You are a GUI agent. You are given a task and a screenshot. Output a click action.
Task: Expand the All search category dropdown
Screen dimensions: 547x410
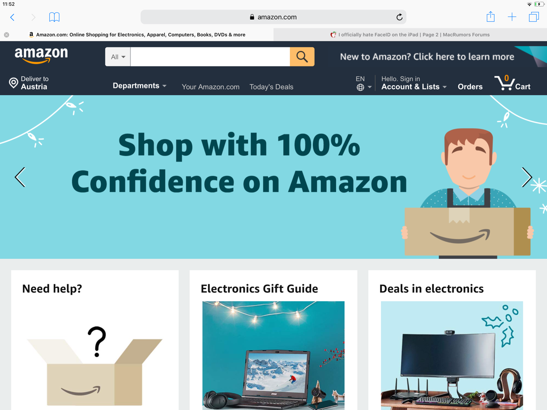coord(118,57)
